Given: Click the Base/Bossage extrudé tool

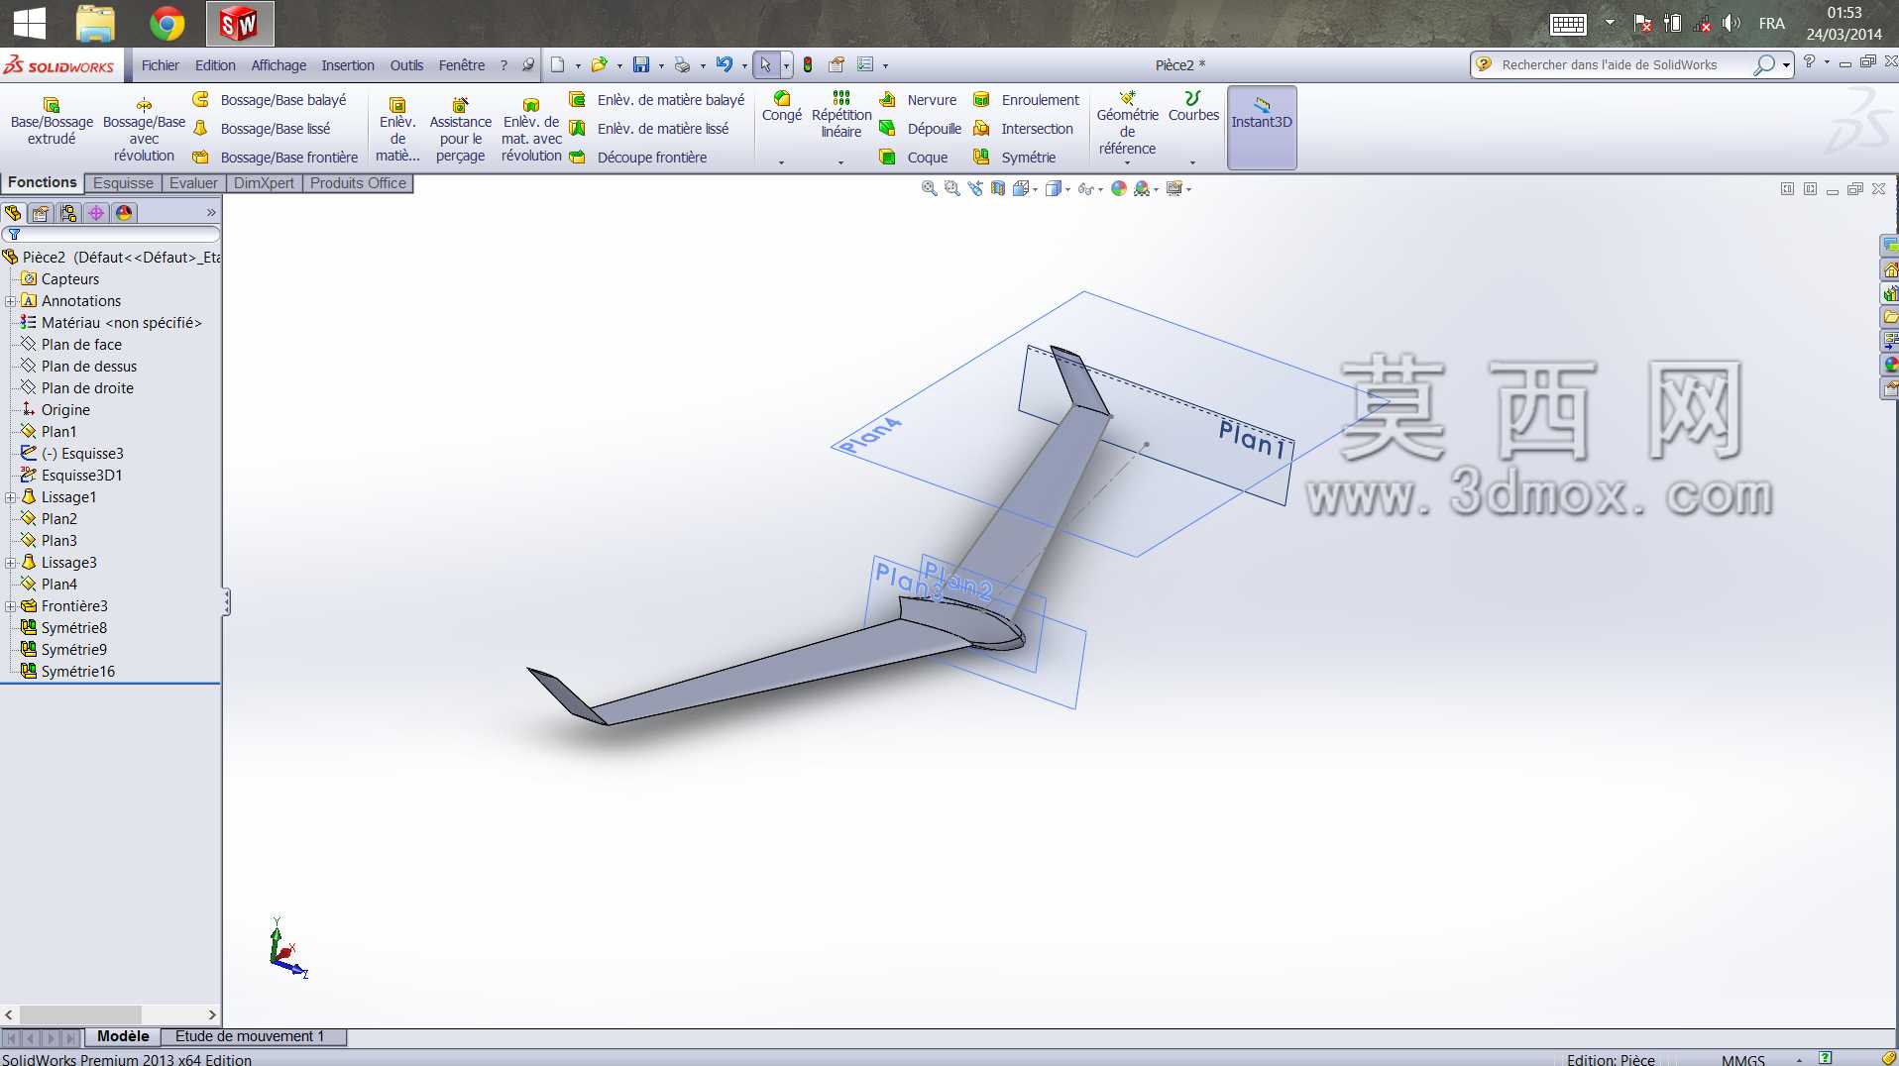Looking at the screenshot, I should [52, 122].
